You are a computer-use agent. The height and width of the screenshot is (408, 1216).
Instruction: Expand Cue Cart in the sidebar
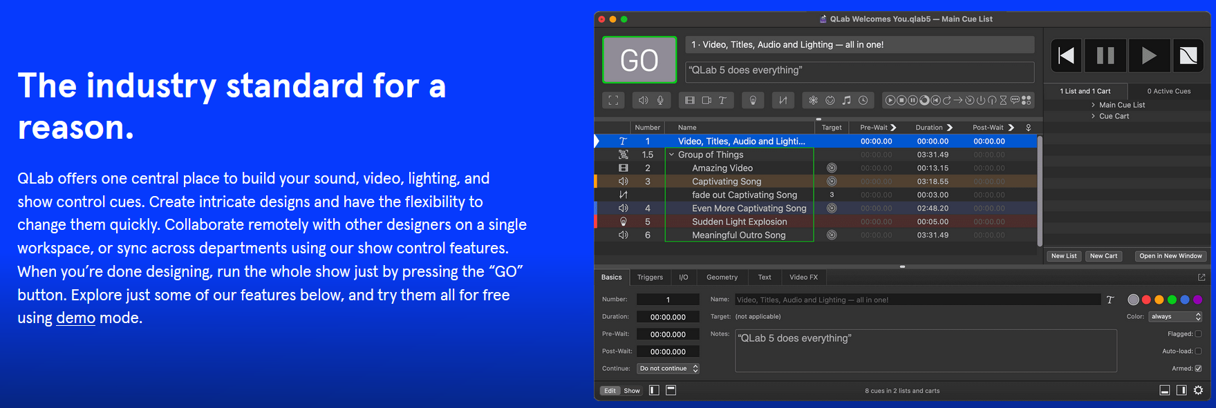(x=1093, y=116)
